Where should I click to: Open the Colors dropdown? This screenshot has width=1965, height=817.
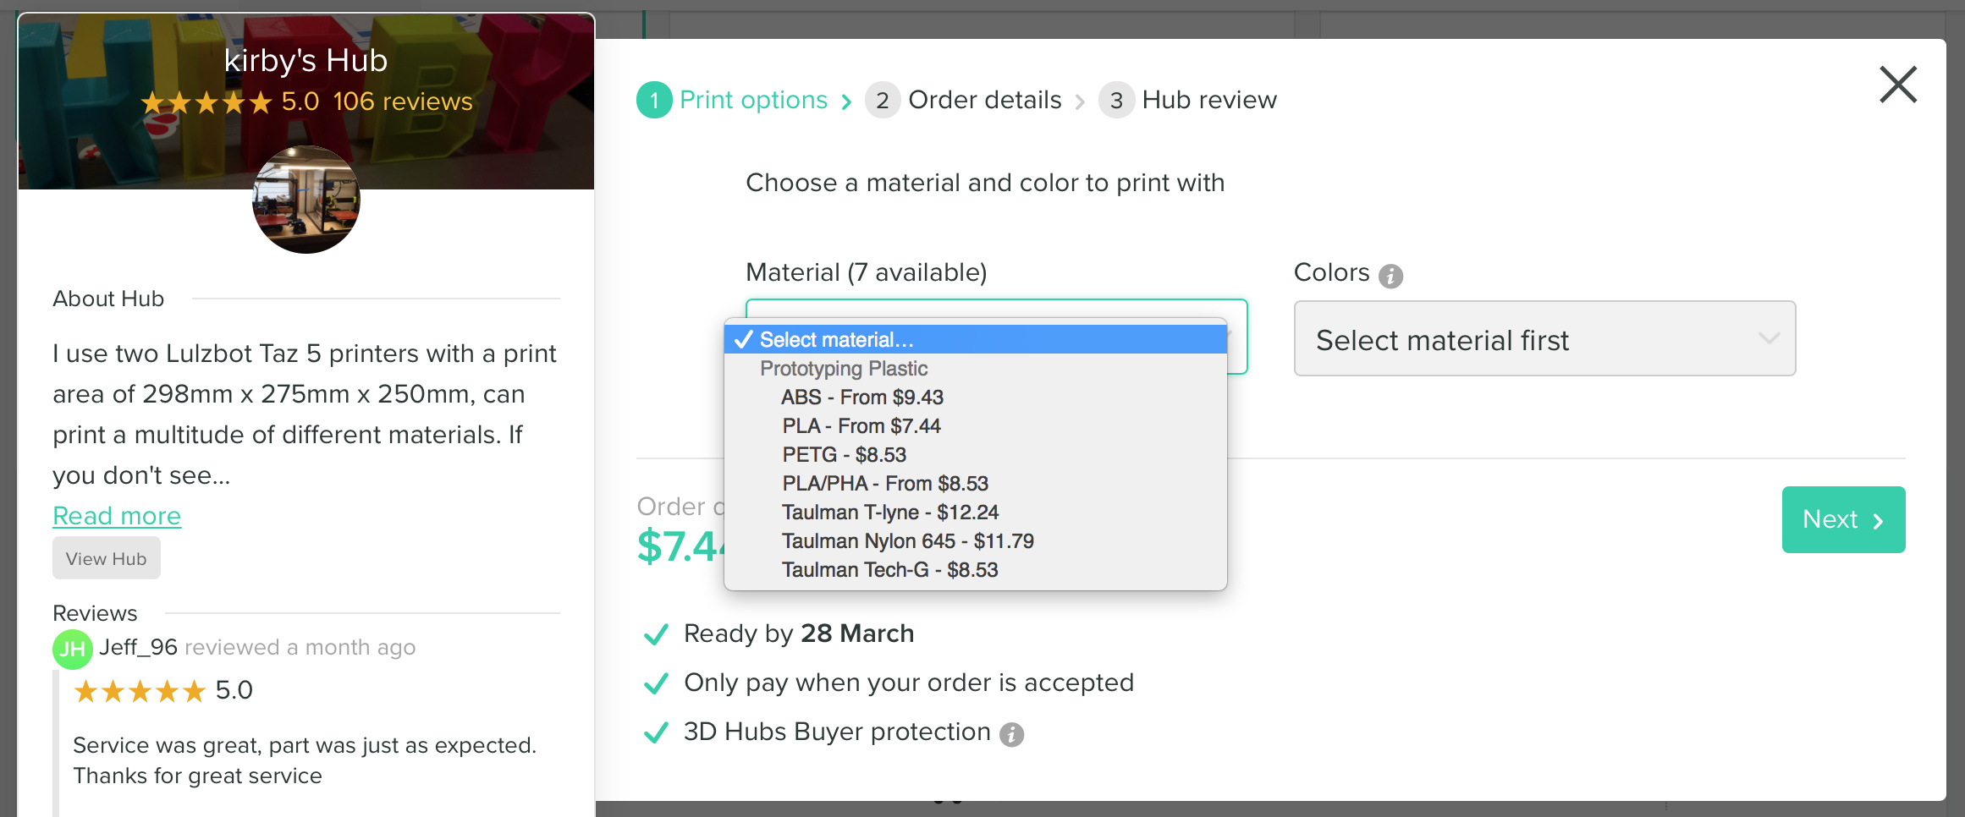click(x=1544, y=339)
